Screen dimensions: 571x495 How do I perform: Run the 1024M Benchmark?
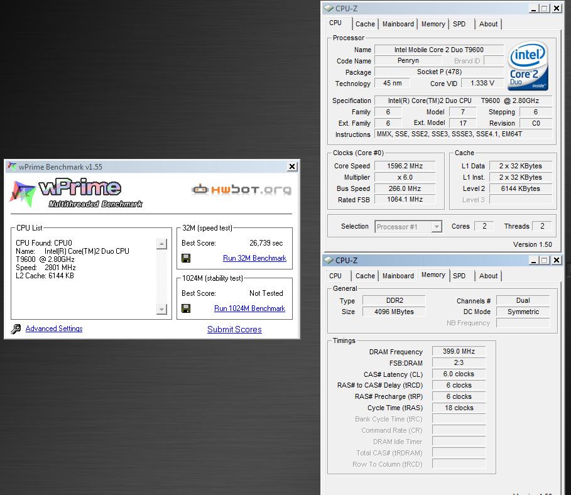coord(249,308)
